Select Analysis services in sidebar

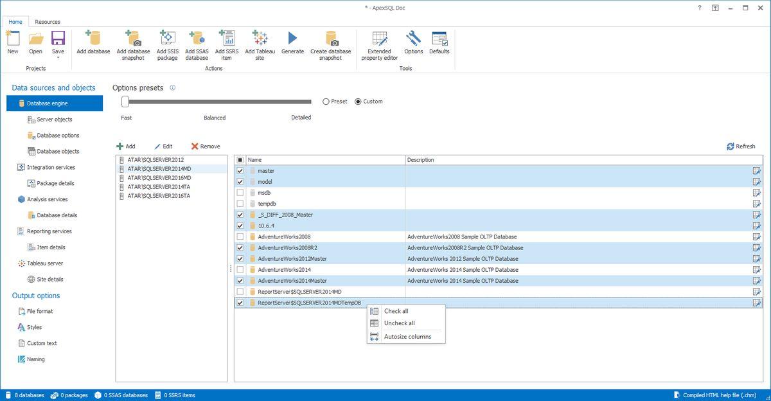(x=42, y=199)
